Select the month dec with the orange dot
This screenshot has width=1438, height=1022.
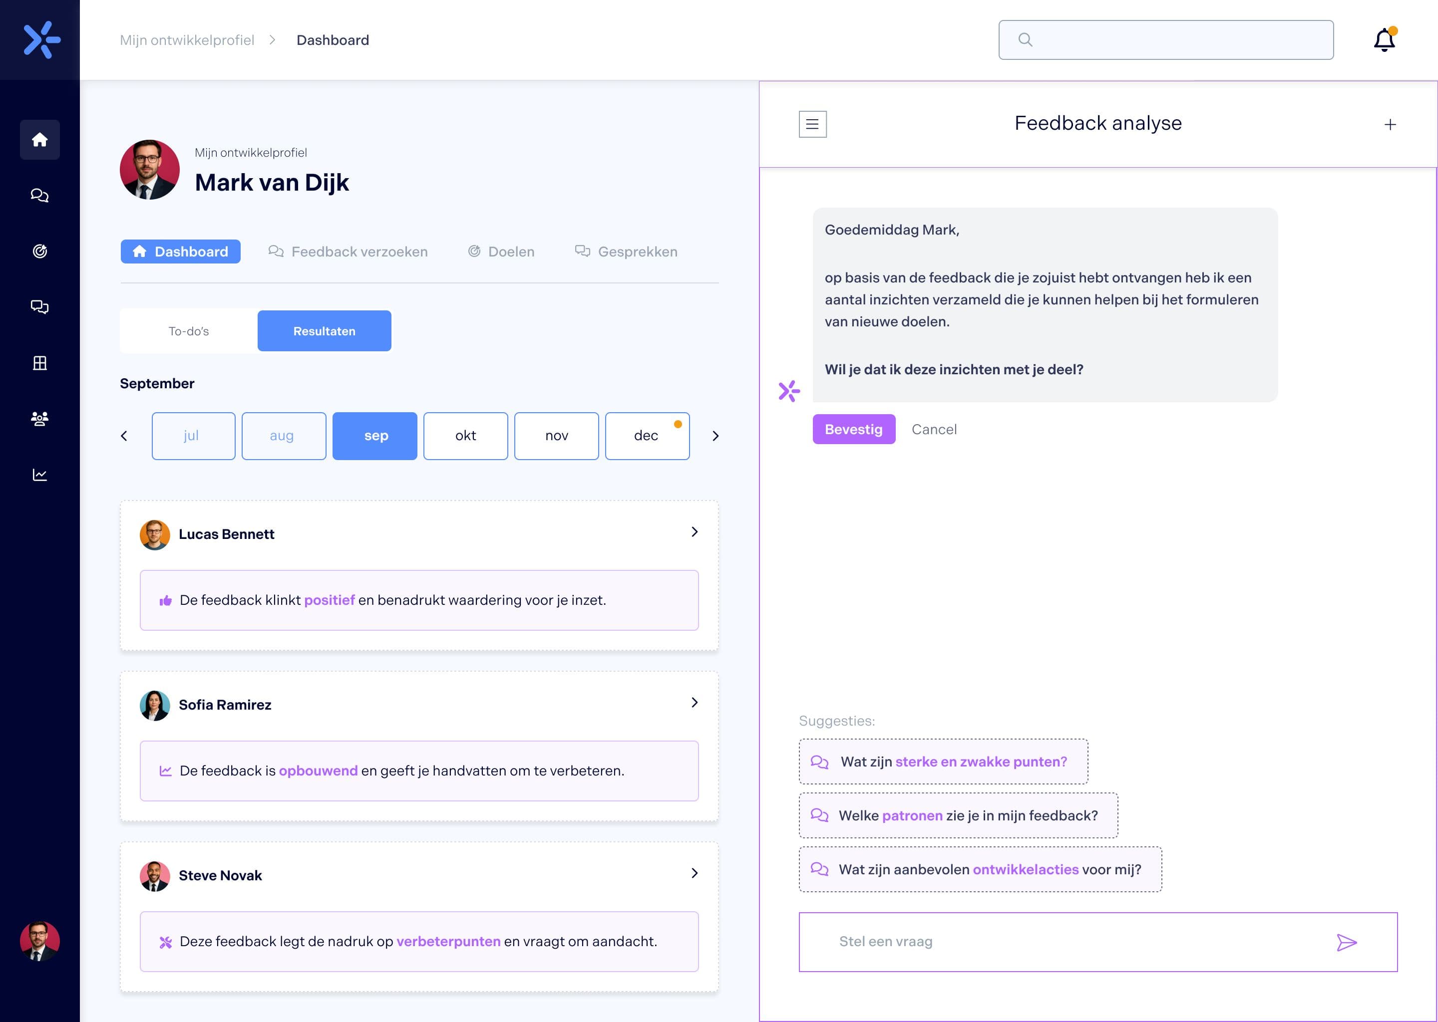[647, 436]
